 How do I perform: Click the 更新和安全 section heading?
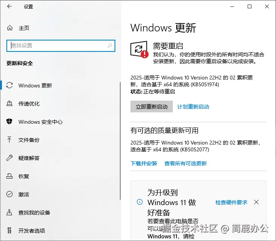tap(20, 63)
